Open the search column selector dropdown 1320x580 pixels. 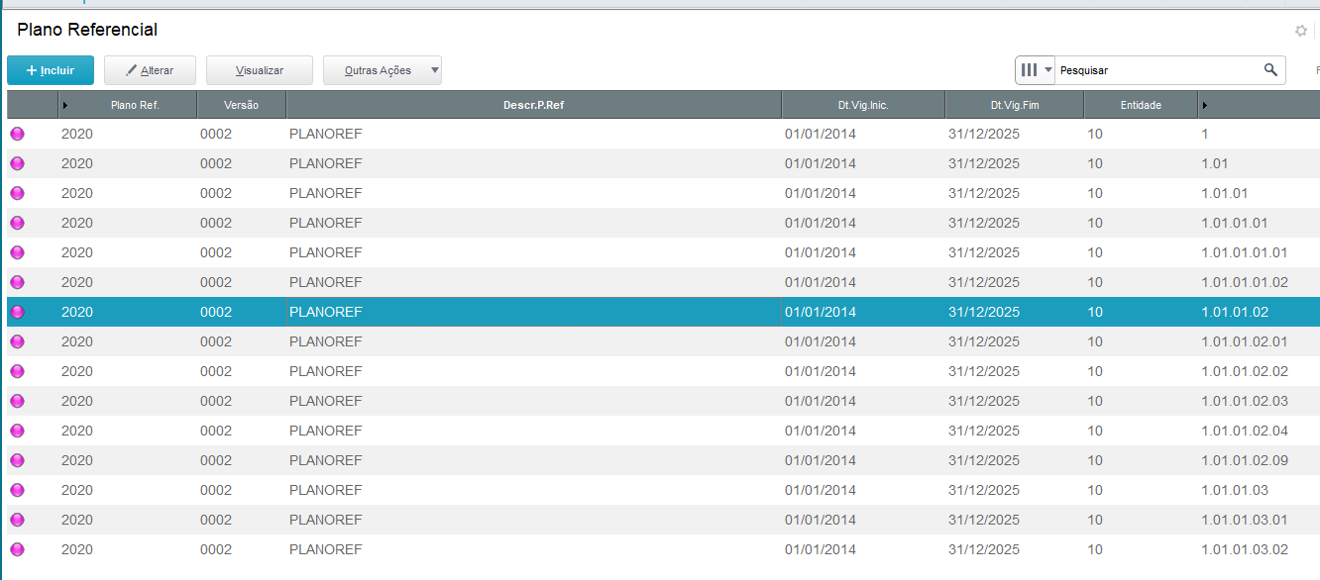(1036, 70)
